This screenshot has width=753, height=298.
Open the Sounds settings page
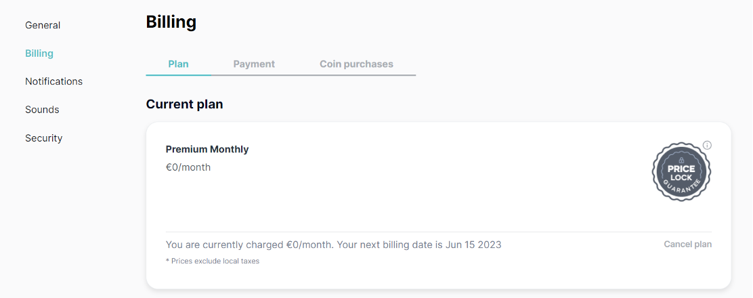pyautogui.click(x=42, y=110)
